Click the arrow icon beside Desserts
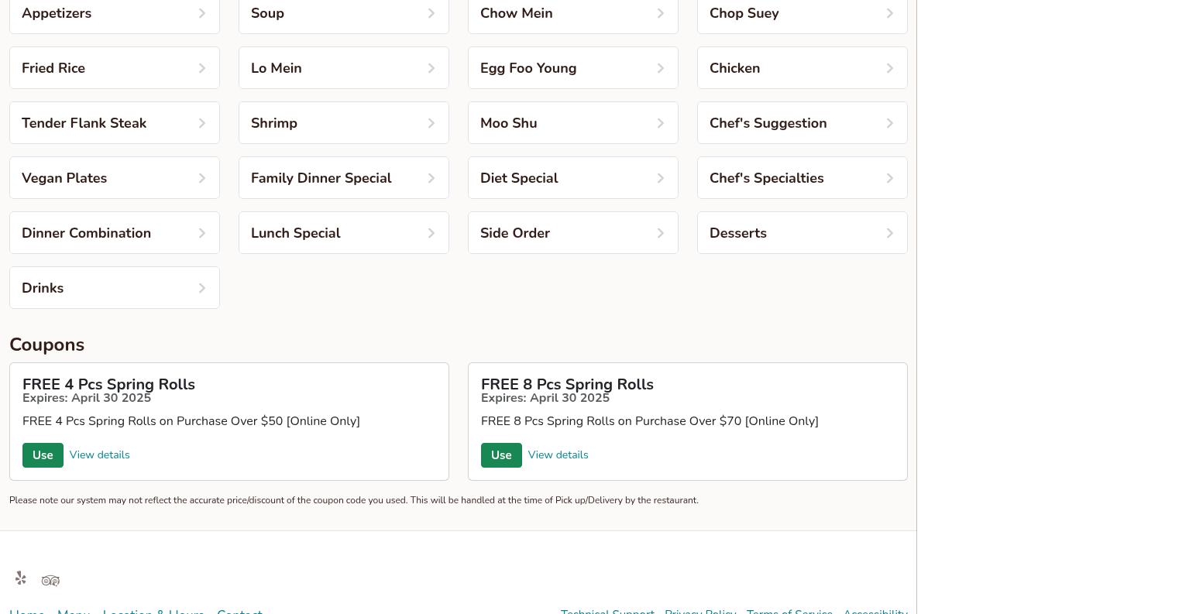The height and width of the screenshot is (614, 1196). [889, 233]
